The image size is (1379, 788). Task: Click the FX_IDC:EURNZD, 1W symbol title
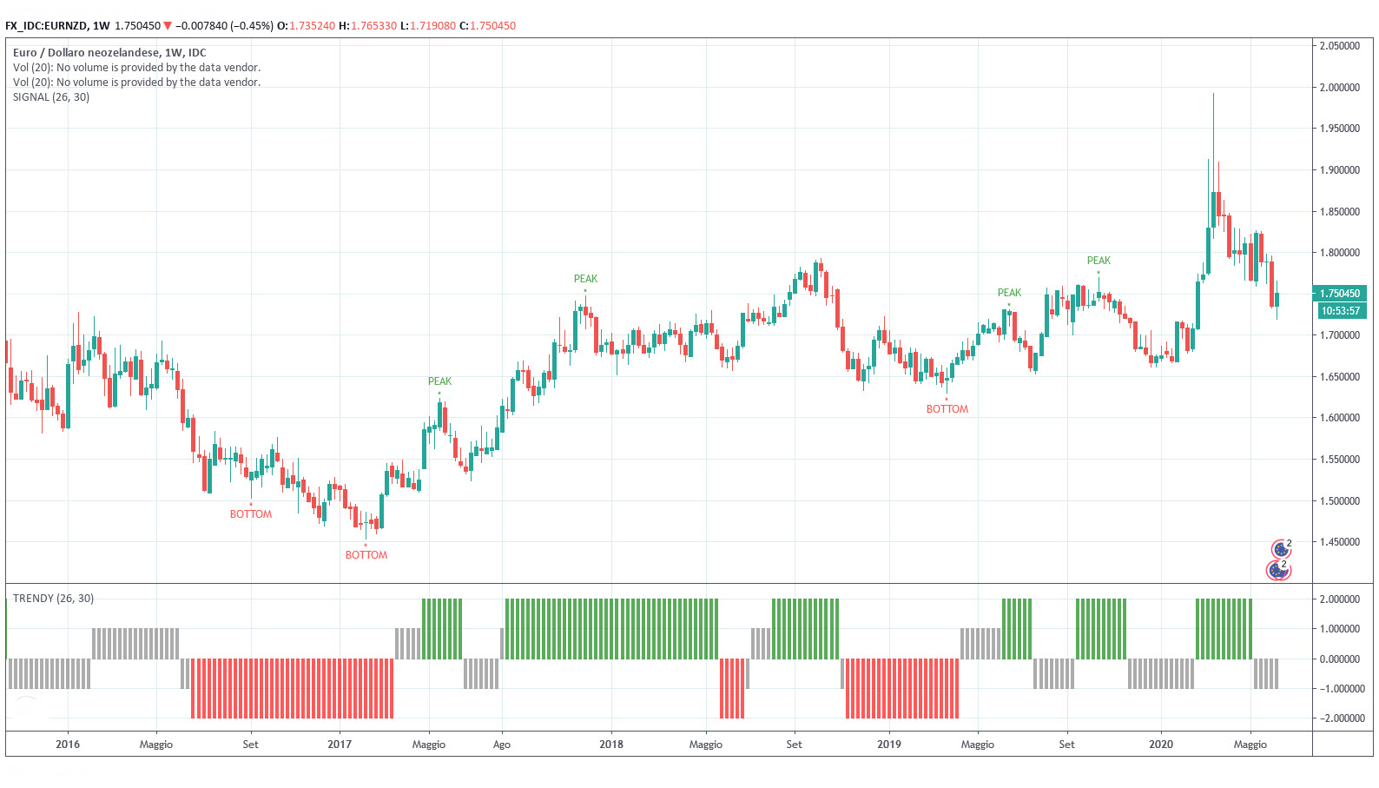[57, 26]
